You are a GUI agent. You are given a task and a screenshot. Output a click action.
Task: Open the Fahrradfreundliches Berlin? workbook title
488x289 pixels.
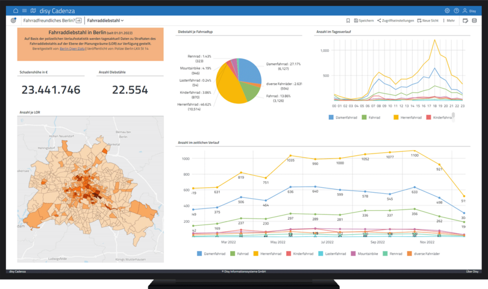click(x=49, y=20)
